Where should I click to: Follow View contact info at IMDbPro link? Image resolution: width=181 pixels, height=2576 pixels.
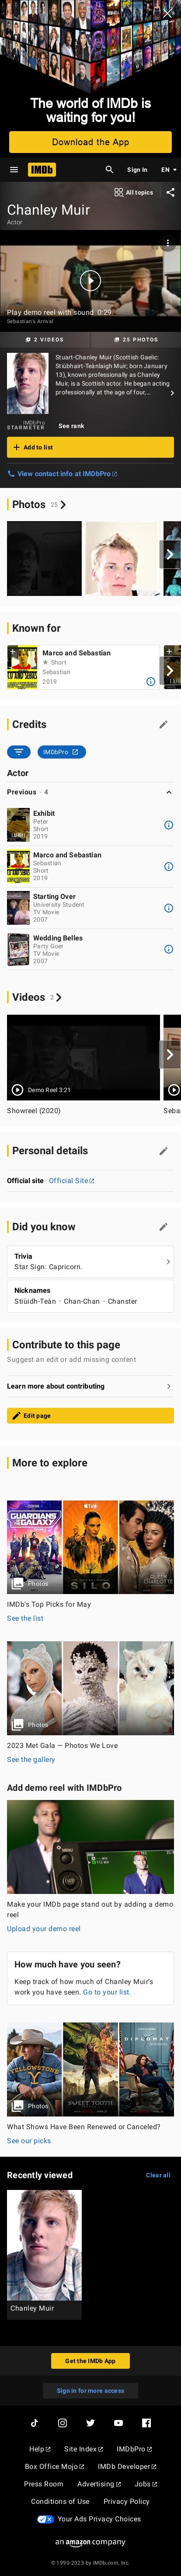tap(62, 473)
